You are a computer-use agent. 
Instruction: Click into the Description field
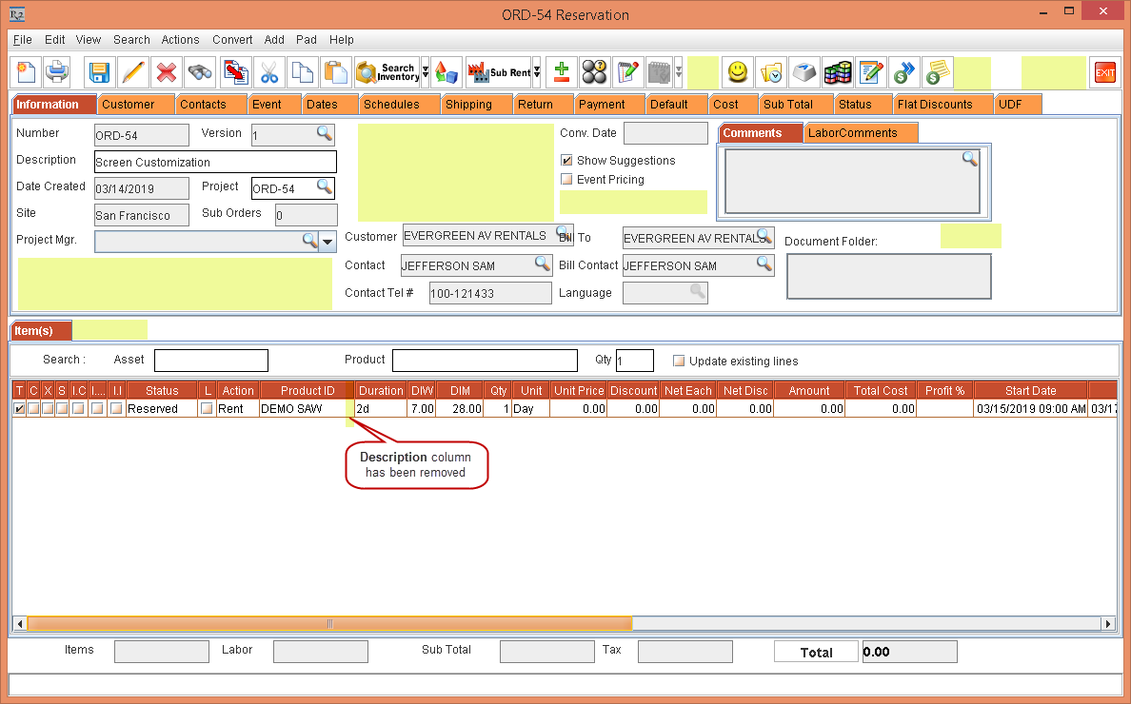215,162
